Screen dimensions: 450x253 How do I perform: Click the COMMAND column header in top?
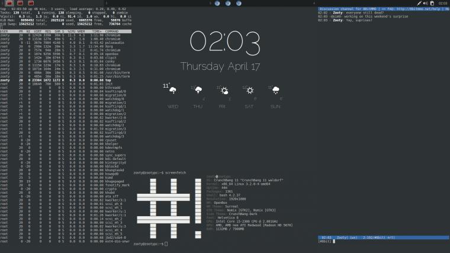pyautogui.click(x=112, y=31)
